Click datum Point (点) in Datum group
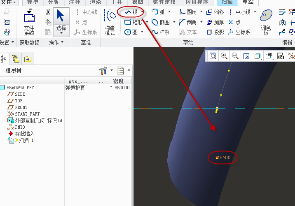295x206 pixels. tap(81, 22)
